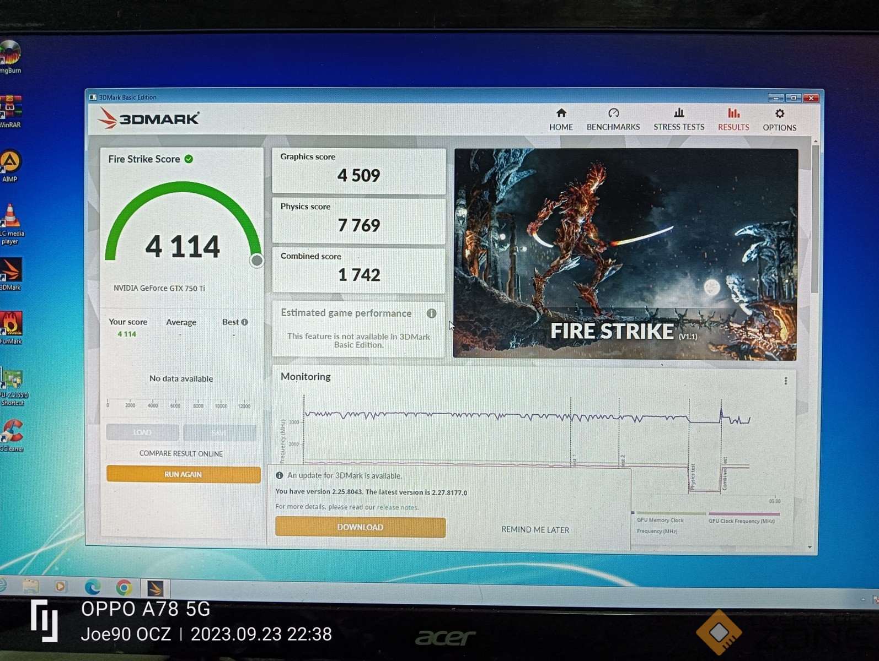Open AIMP desktop icon
879x661 pixels.
(10, 165)
